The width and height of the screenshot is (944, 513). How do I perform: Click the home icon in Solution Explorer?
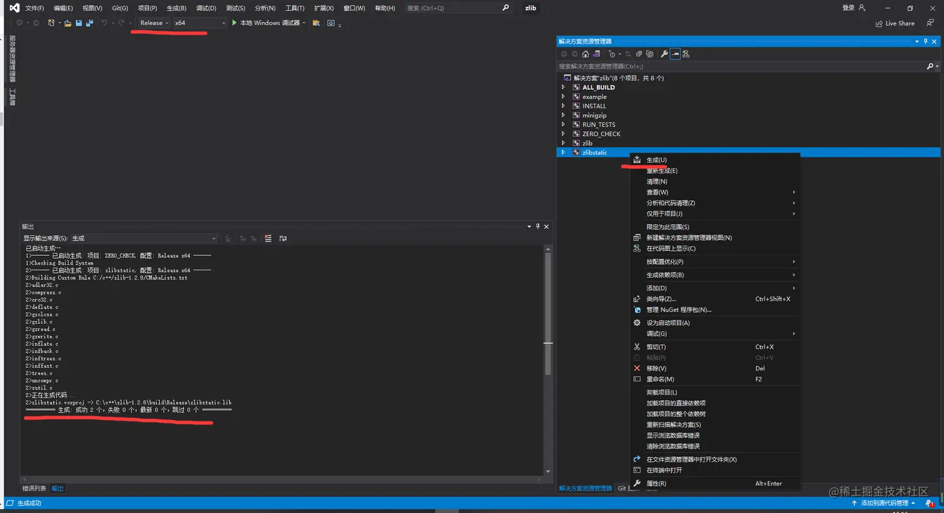pyautogui.click(x=585, y=54)
